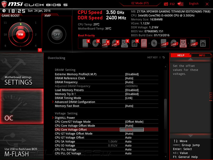Select the first UEFI hard disk boot icon

86,43
